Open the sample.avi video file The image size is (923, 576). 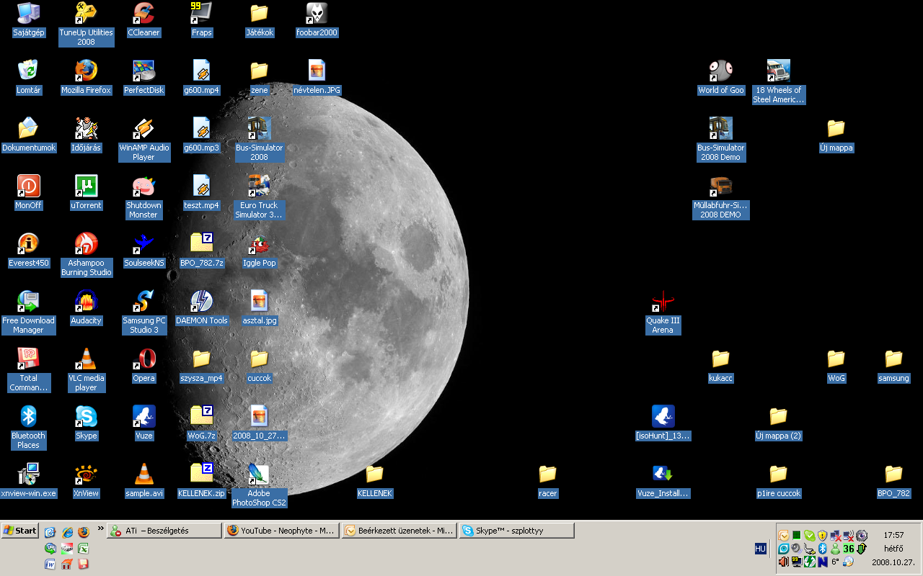[143, 481]
